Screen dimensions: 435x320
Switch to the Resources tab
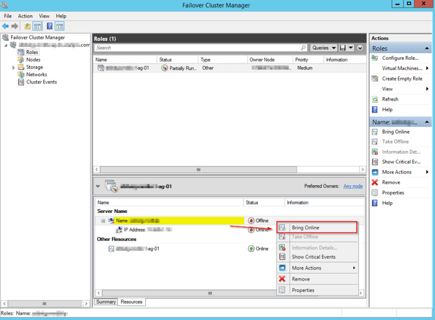coord(132,302)
